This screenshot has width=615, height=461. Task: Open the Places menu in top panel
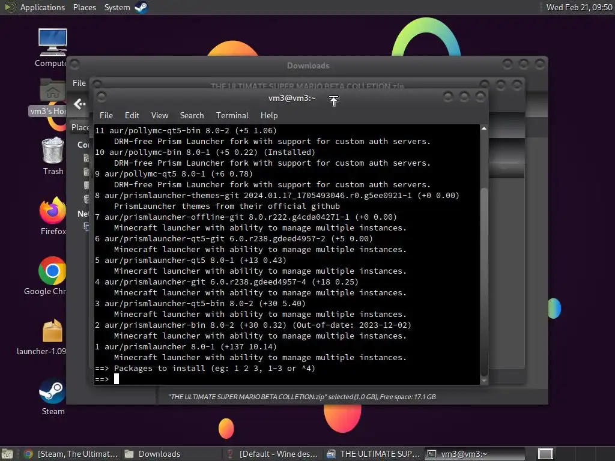(x=84, y=7)
